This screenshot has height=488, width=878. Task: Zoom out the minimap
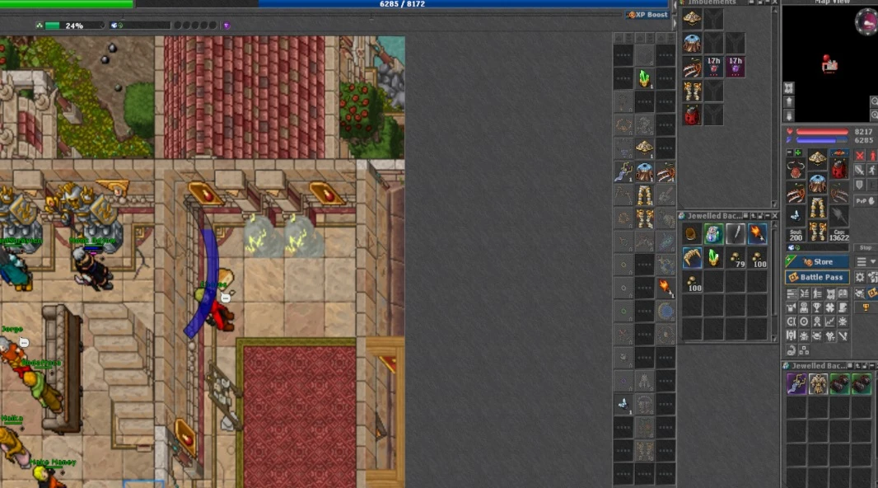(874, 101)
